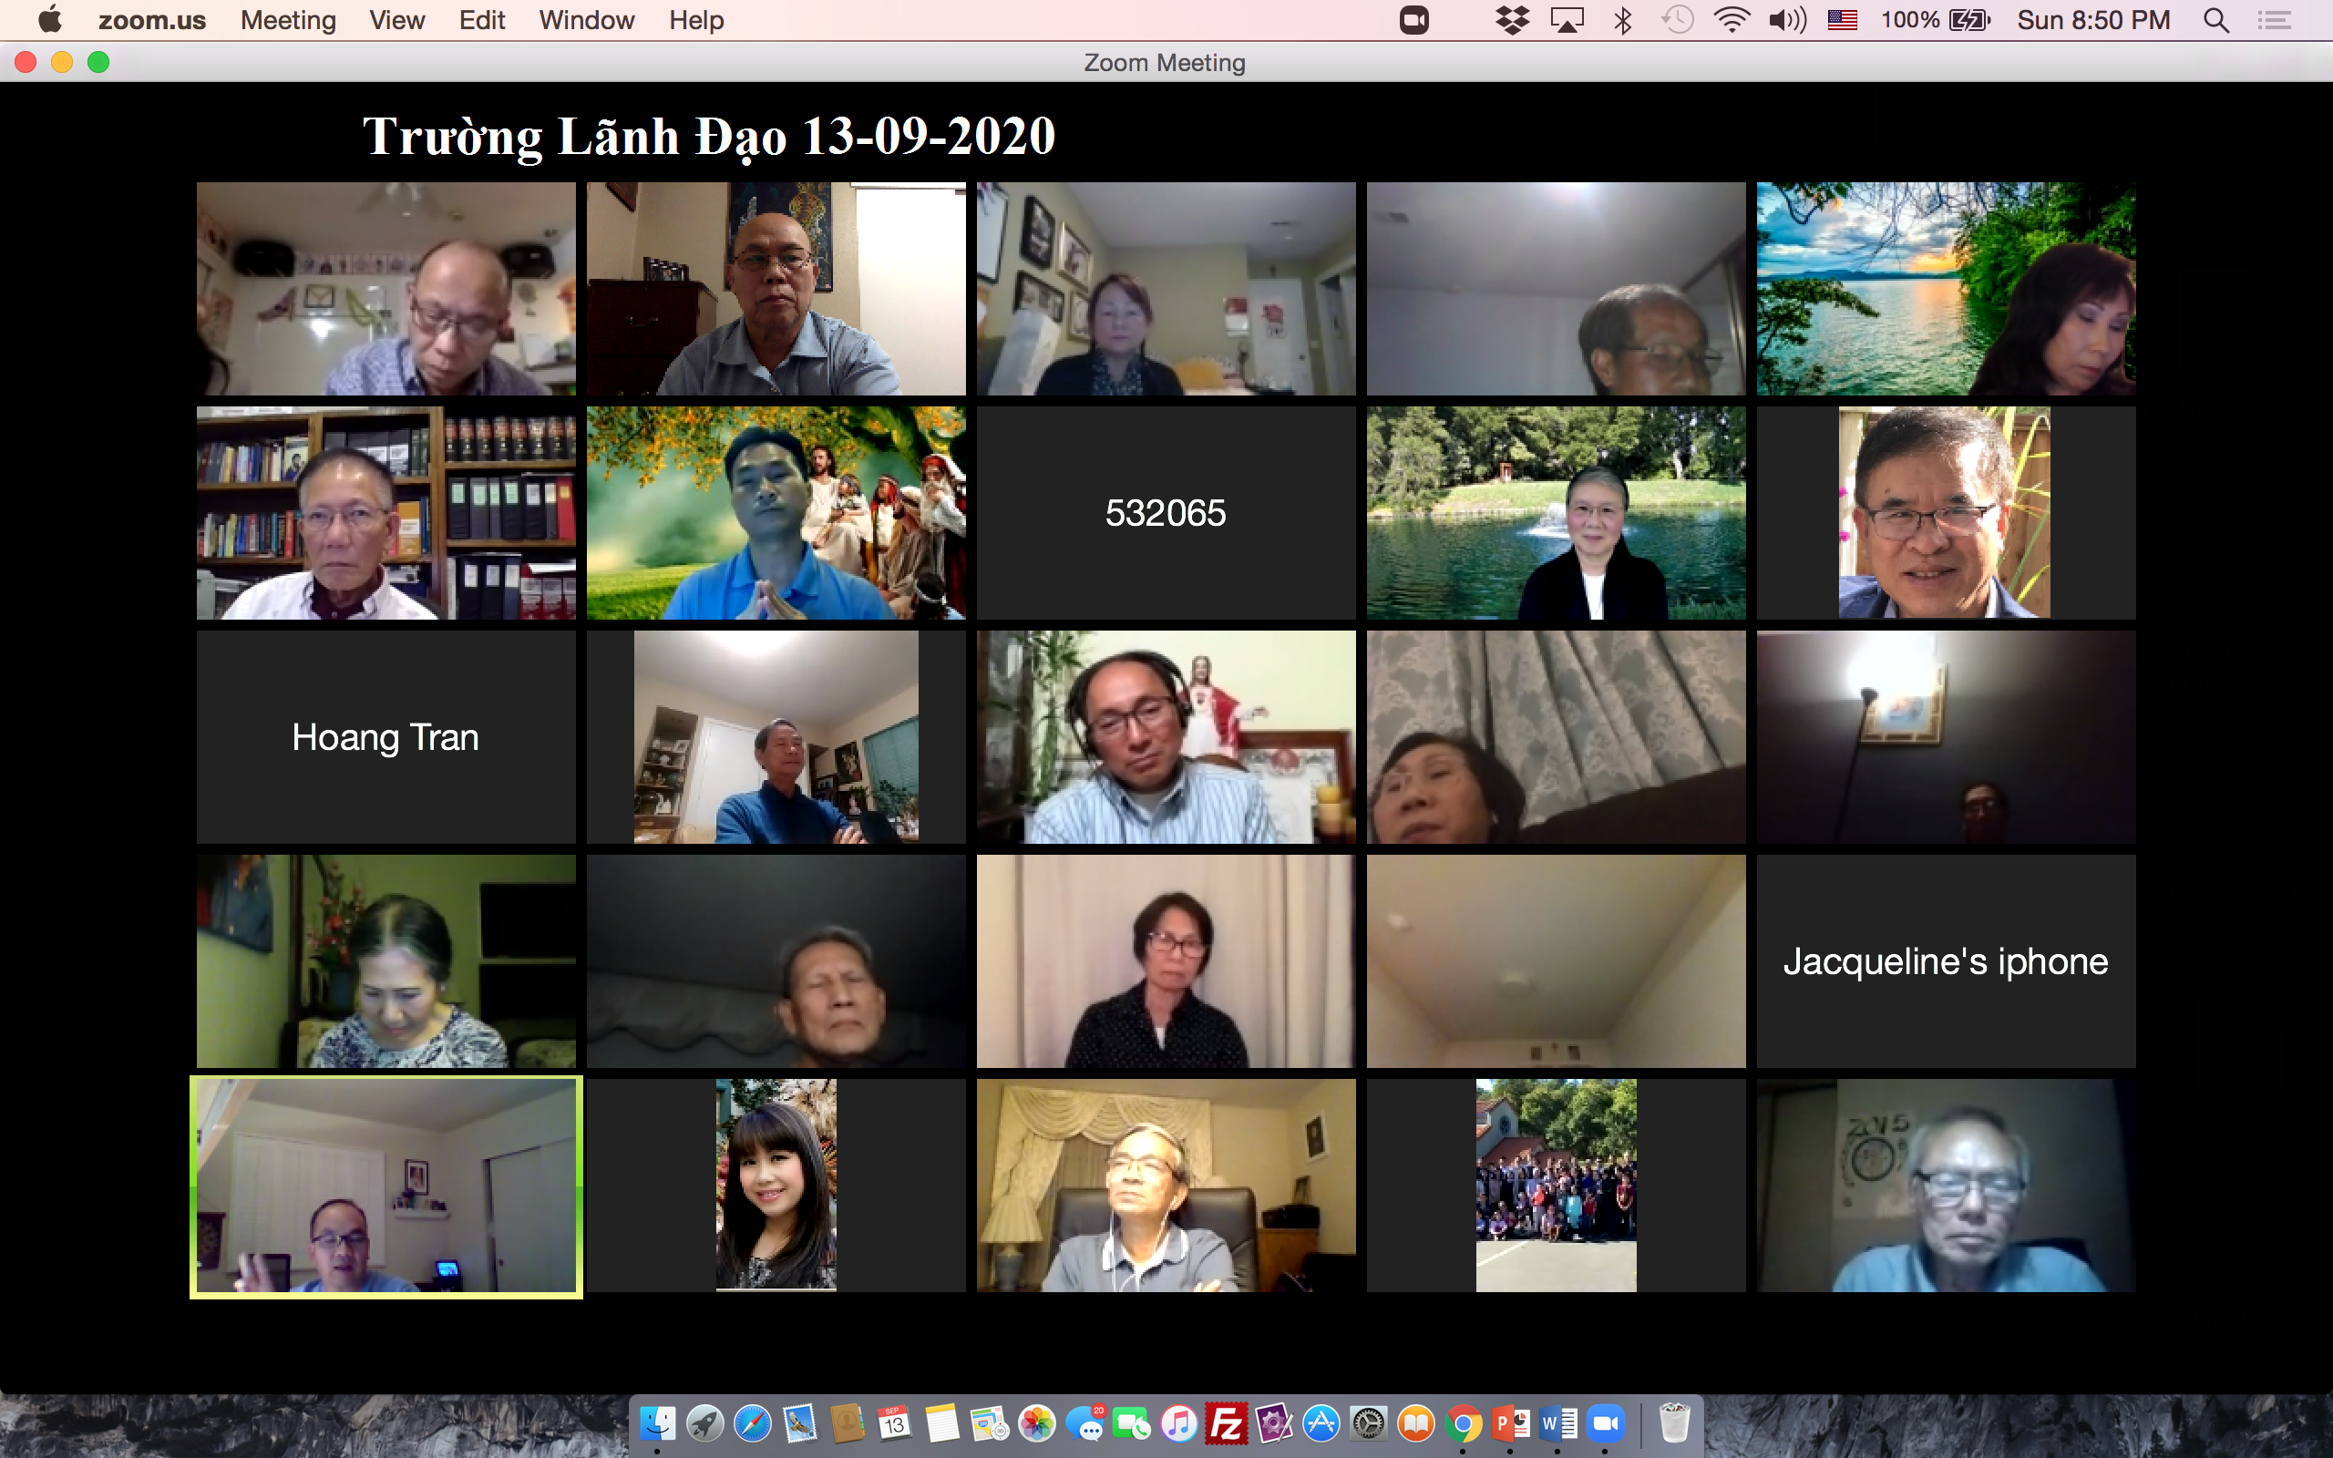Screen dimensions: 2333x1458
Task: Open Messages with 20 unread badge
Action: point(1084,1423)
